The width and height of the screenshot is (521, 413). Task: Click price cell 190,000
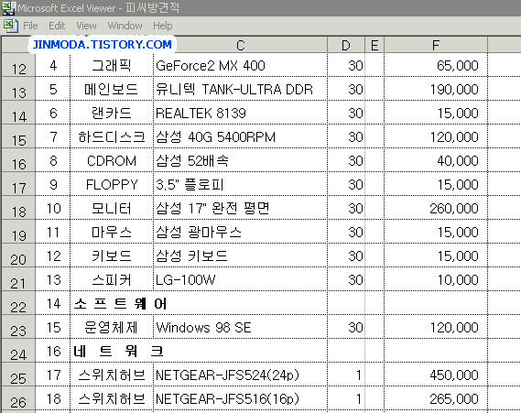coord(436,89)
